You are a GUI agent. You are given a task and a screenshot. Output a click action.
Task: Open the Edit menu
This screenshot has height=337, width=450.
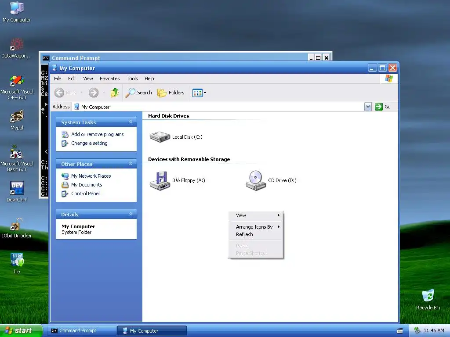click(72, 79)
